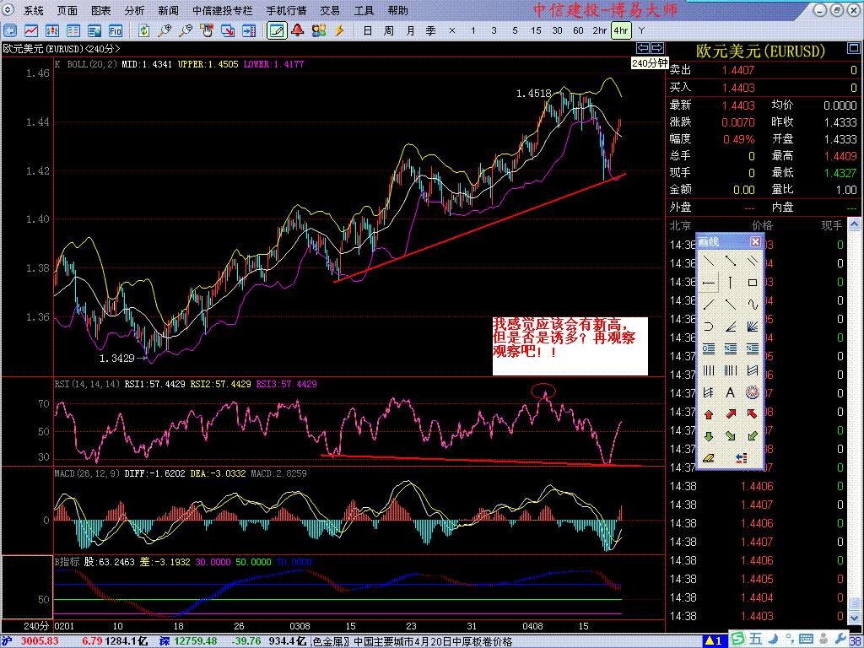The image size is (864, 648).
Task: Place a red up-right arrow marker
Action: [x=731, y=414]
